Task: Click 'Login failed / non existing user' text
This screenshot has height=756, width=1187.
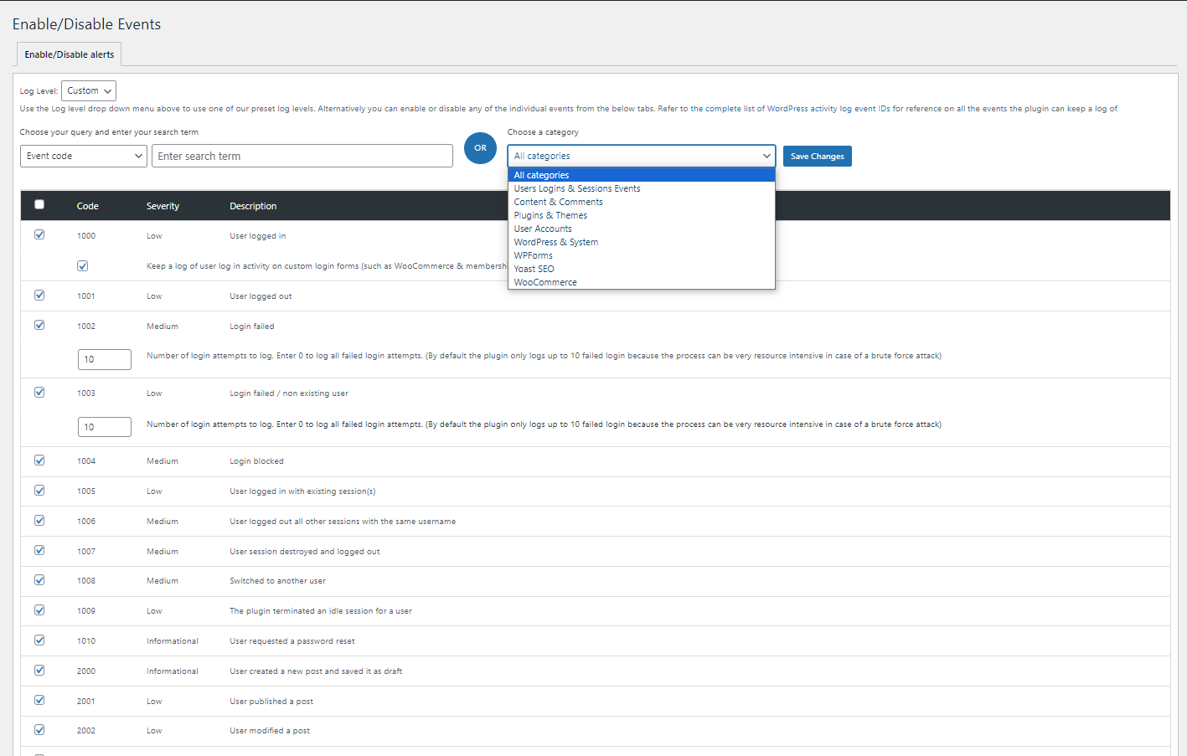Action: point(289,393)
